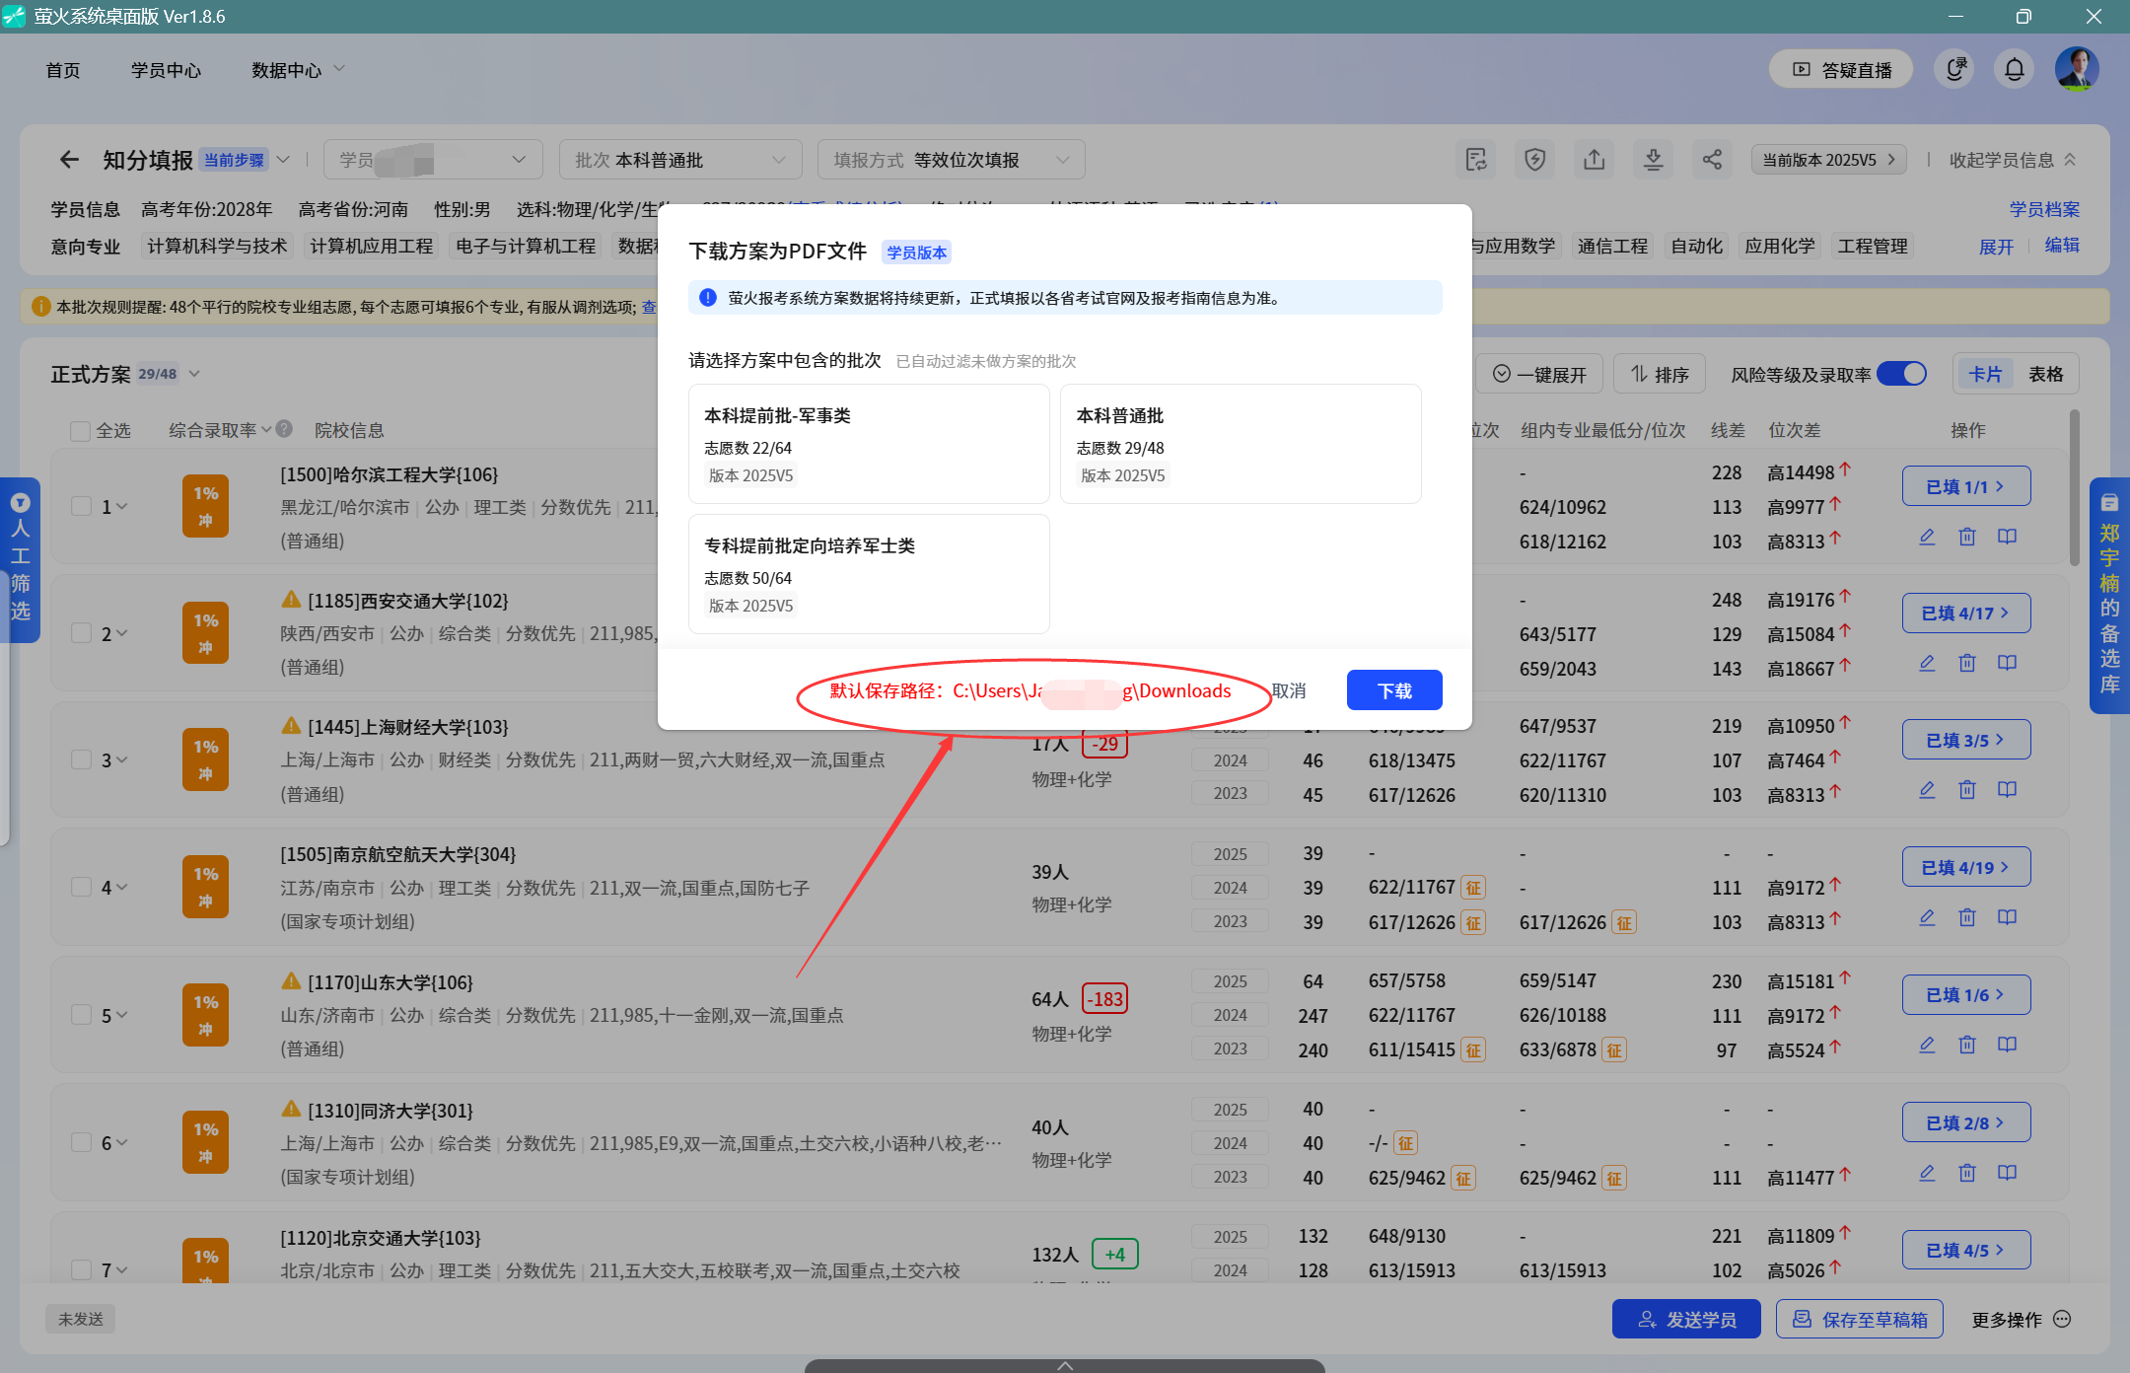Switch to the 表格 view tab

[x=2045, y=373]
